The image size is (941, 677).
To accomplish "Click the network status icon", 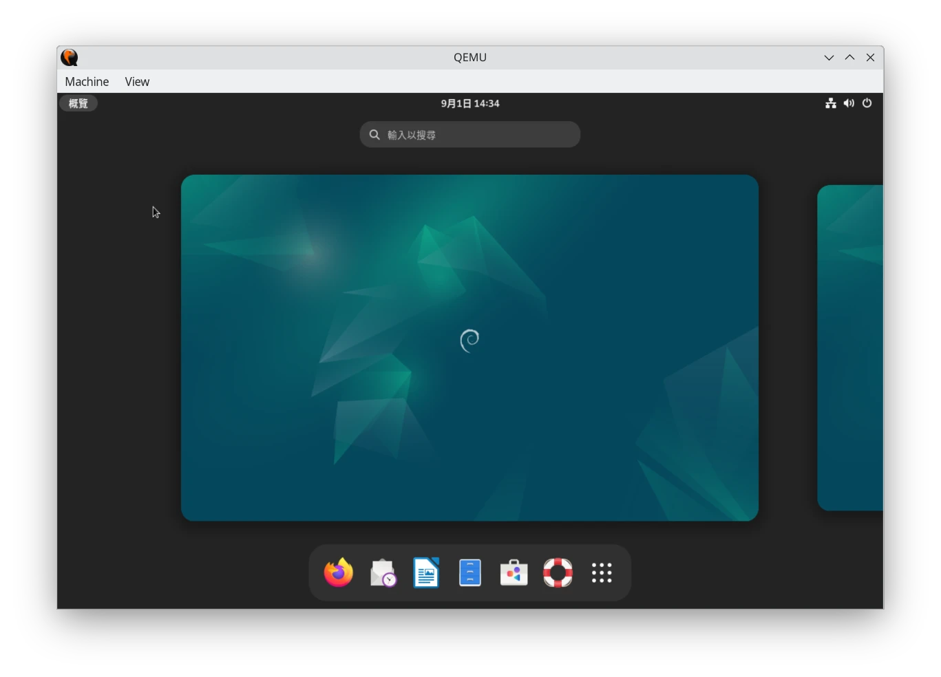I will point(831,103).
